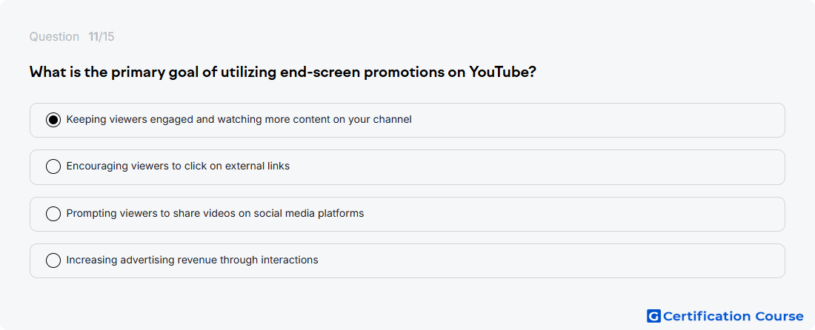Click the third answer option card
The width and height of the screenshot is (815, 330).
coord(407,214)
